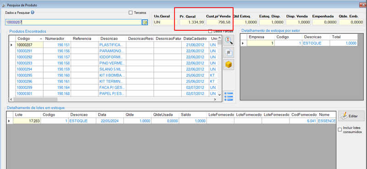Click the PARAMONO... description cell

pyautogui.click(x=112, y=51)
